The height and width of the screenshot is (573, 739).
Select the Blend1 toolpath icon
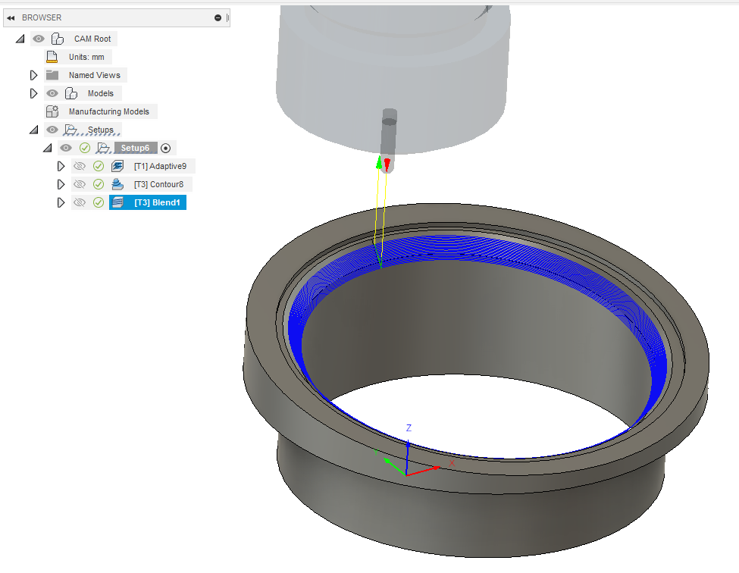pyautogui.click(x=117, y=202)
